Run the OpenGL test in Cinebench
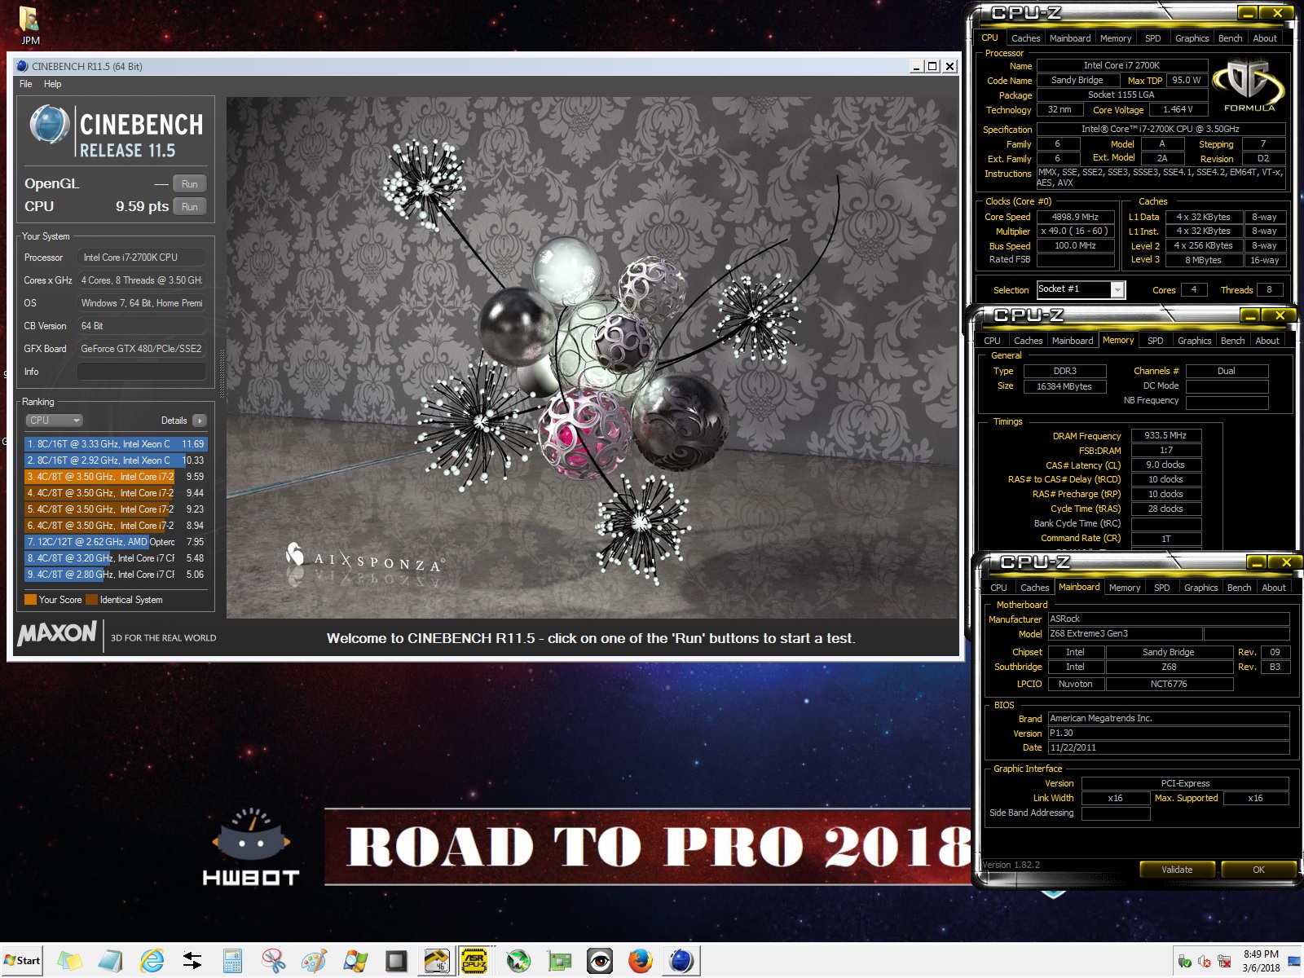The image size is (1304, 978). click(189, 183)
